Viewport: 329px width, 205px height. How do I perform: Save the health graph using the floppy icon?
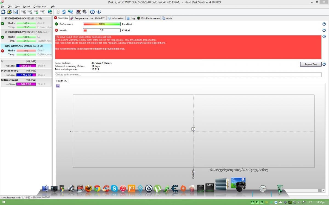click(x=58, y=86)
